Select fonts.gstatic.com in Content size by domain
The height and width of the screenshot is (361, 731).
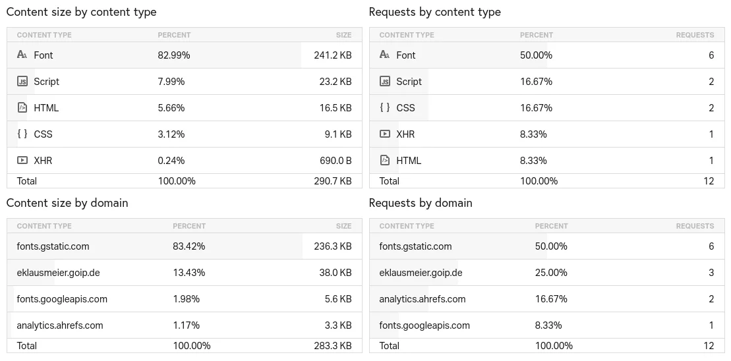53,246
